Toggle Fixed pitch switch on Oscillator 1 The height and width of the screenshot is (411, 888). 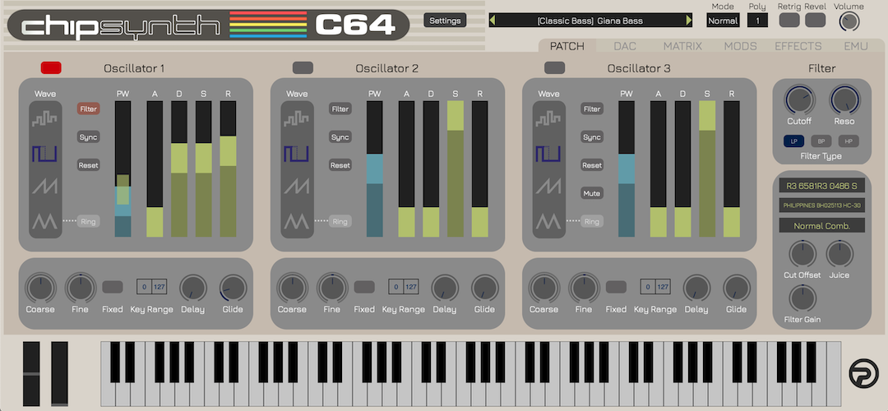(112, 286)
